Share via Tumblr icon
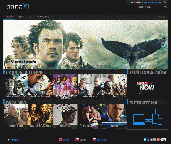The image size is (171, 144). pyautogui.click(x=148, y=140)
